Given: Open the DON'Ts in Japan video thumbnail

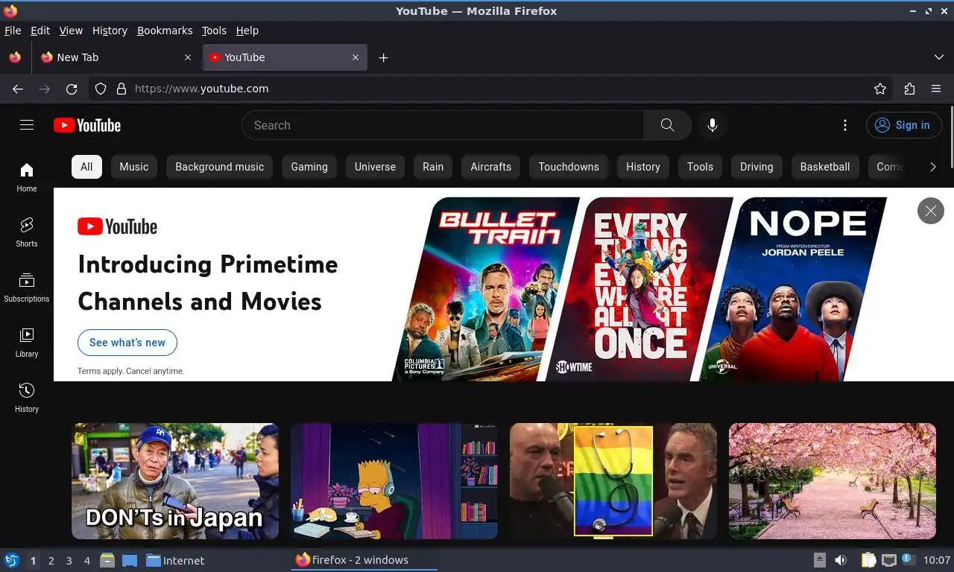Looking at the screenshot, I should [175, 481].
